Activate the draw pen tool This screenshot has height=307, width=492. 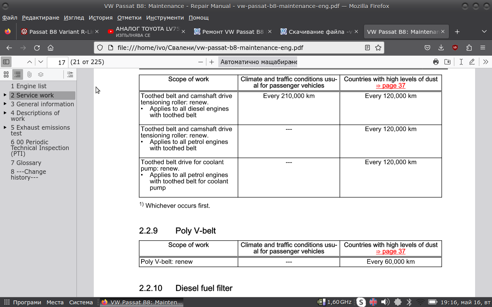click(472, 62)
